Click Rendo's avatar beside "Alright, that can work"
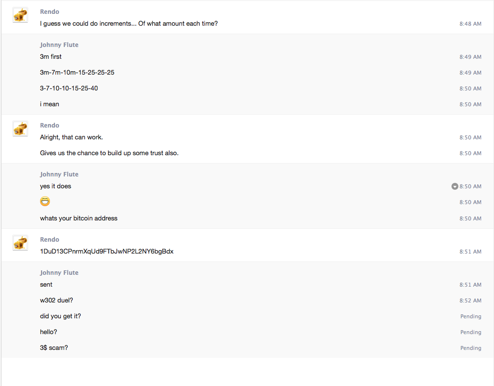Screen dimensions: 494x386 point(20,129)
